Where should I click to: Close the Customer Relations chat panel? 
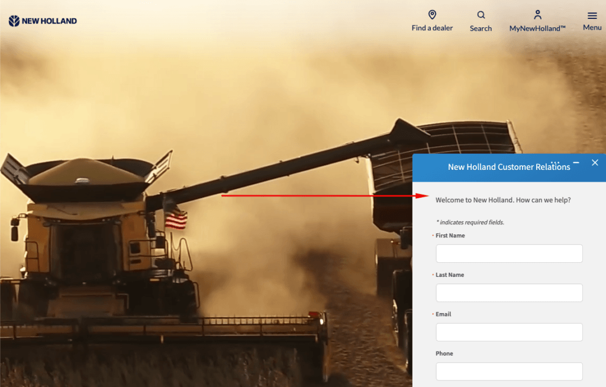coord(595,162)
